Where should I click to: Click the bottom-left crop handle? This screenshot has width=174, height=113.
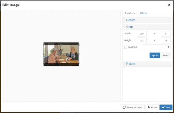(x=44, y=63)
